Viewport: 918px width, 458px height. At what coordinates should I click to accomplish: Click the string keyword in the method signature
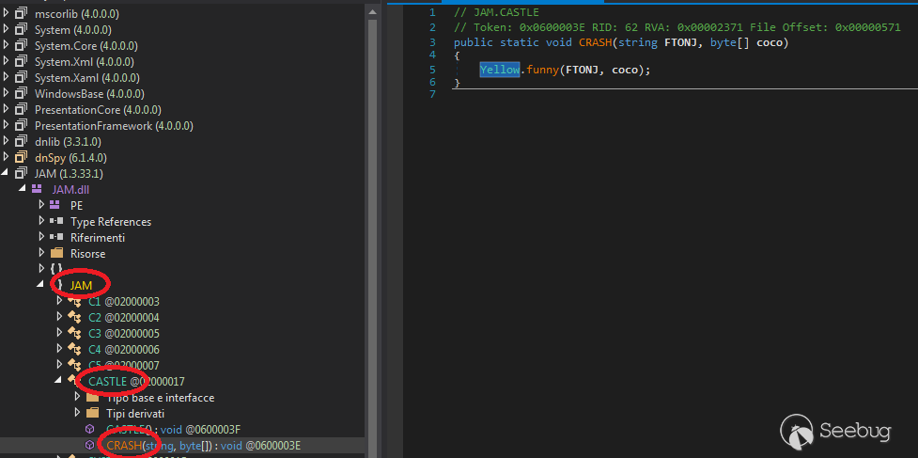tap(638, 42)
